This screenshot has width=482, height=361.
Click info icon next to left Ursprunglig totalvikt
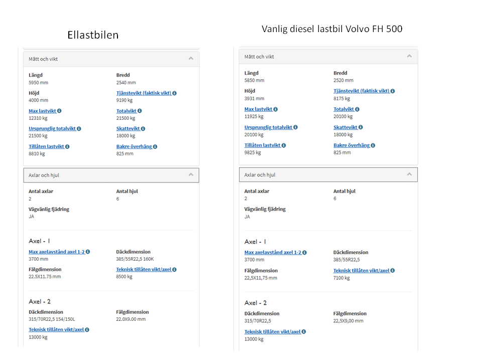[x=79, y=129]
